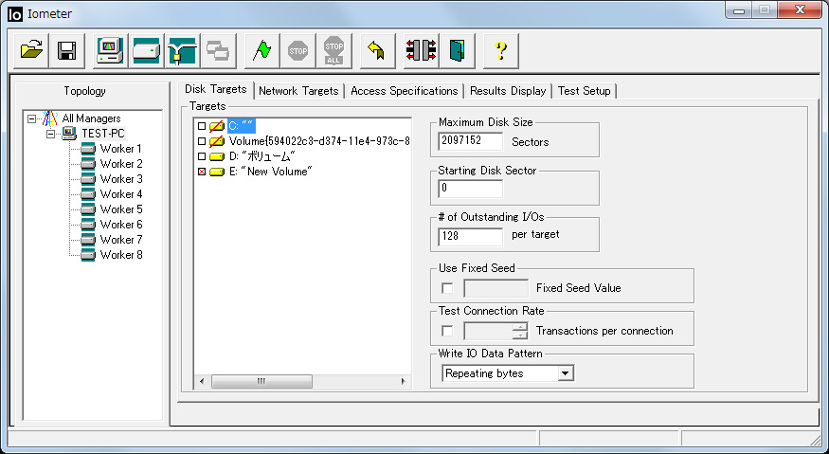Open the Write IO Data Pattern dropdown
Screen dimensions: 829x454
click(x=566, y=373)
